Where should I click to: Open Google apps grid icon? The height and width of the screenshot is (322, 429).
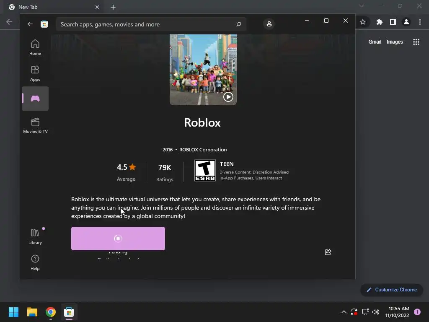tap(416, 42)
